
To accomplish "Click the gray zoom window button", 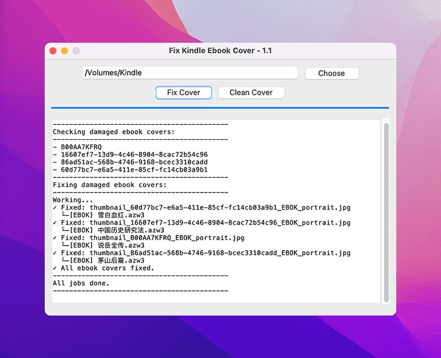I will coord(76,51).
